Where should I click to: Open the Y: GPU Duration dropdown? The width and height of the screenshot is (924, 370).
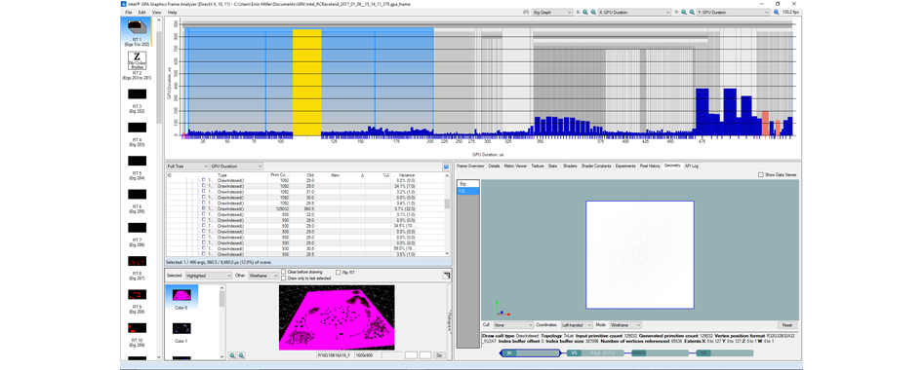point(733,12)
